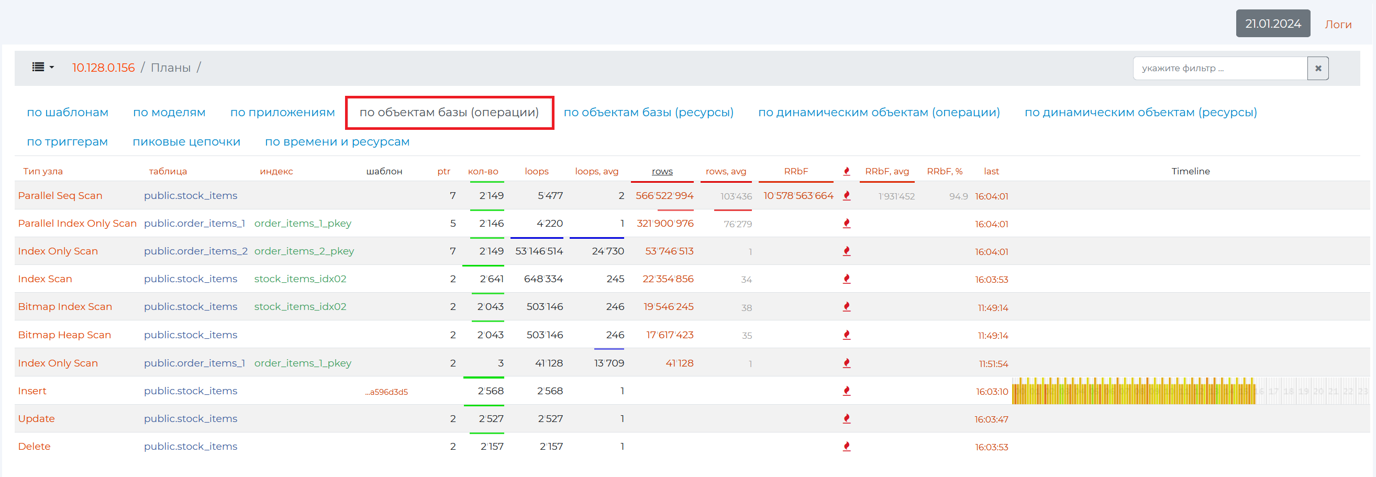
Task: Click the filter input field
Action: 1220,69
